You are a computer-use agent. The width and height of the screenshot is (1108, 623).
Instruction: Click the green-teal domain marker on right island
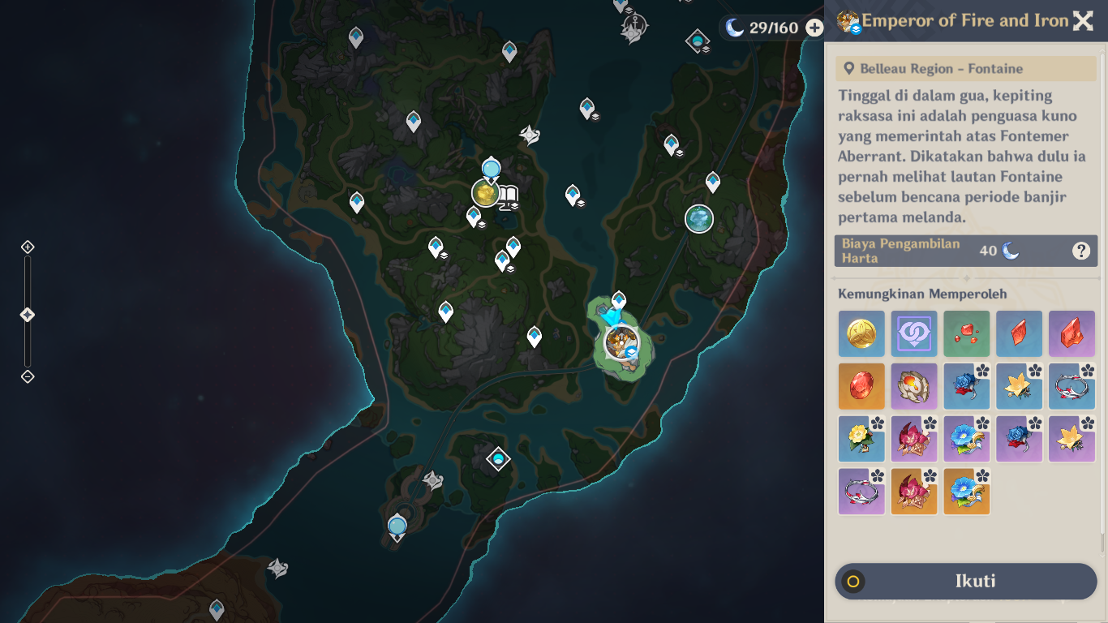click(x=699, y=218)
